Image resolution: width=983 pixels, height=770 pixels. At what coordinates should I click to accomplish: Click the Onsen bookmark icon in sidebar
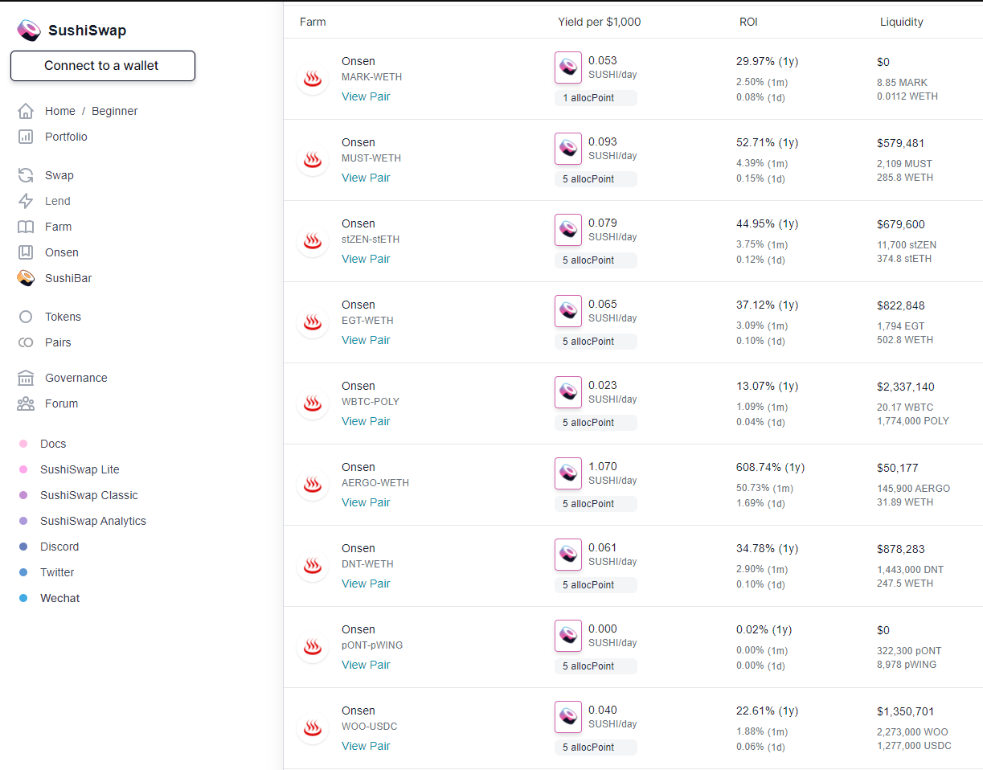pos(26,252)
